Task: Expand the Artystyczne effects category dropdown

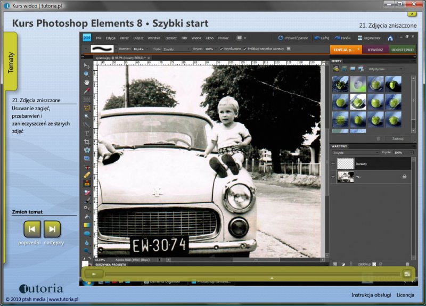Action: pos(386,69)
